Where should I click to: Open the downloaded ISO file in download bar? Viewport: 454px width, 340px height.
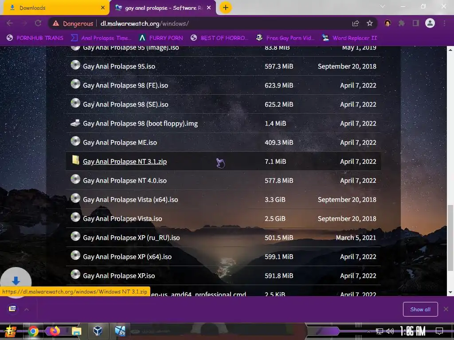pos(12,309)
